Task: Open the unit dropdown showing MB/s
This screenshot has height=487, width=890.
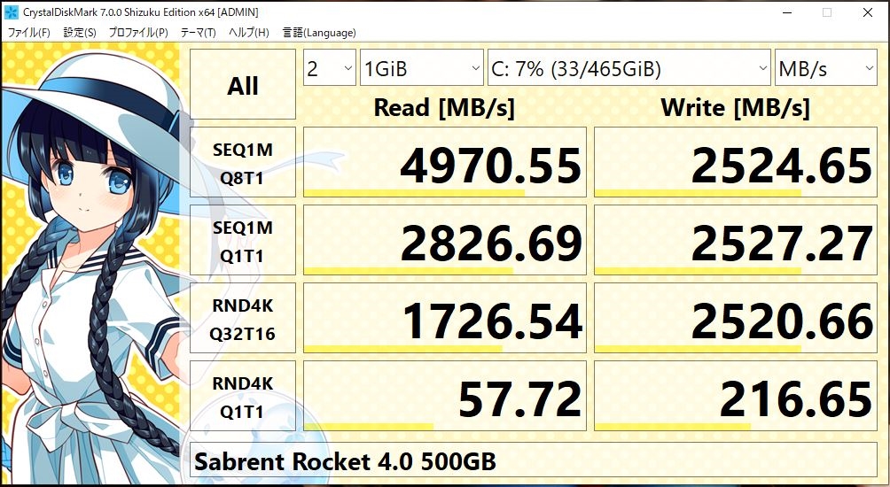Action: coord(826,67)
